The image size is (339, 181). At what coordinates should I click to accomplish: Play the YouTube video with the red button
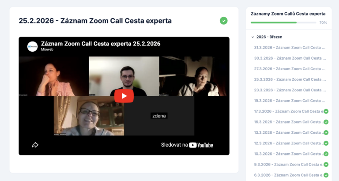[124, 96]
